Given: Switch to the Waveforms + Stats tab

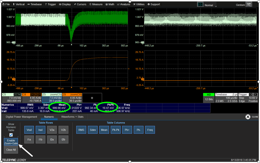Looking at the screenshot, I should click(x=73, y=117).
